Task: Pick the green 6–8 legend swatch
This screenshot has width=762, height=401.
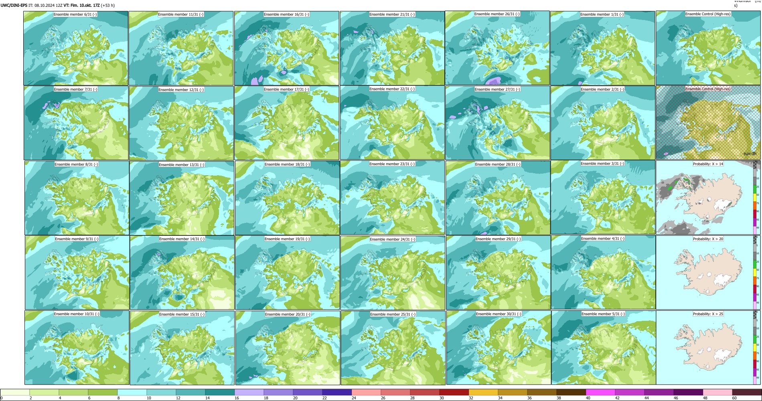Action: [x=103, y=392]
